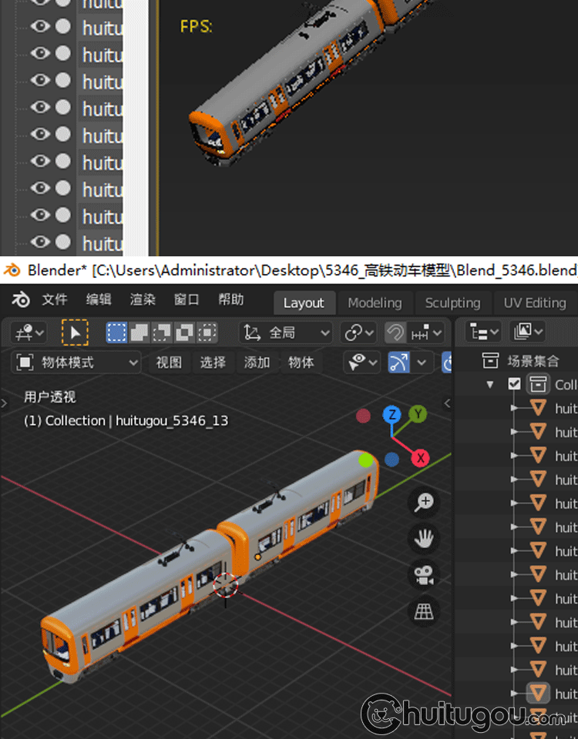
Task: Collapse the Collection tree with its triangle
Action: click(490, 384)
